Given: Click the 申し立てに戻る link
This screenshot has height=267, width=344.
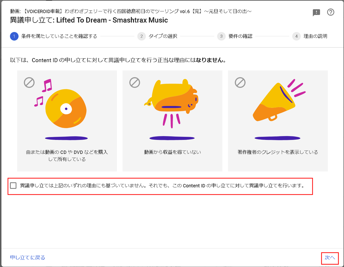Looking at the screenshot, I should [28, 258].
